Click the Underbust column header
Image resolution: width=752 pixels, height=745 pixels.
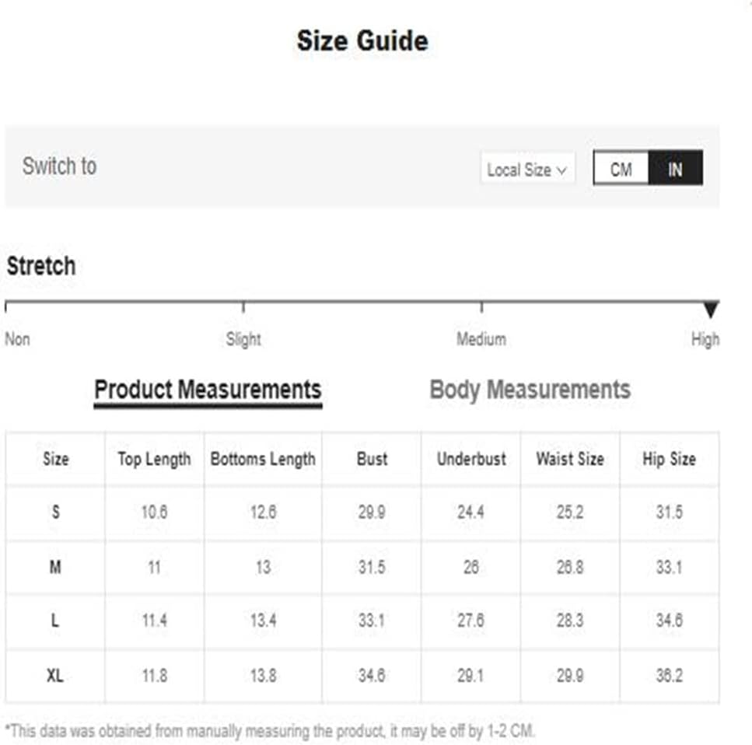[471, 459]
